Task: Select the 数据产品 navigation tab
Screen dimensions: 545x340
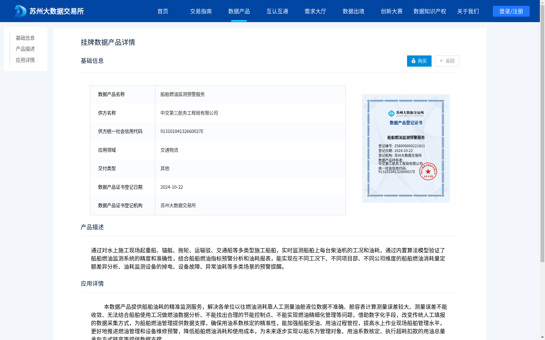Action: coord(239,11)
